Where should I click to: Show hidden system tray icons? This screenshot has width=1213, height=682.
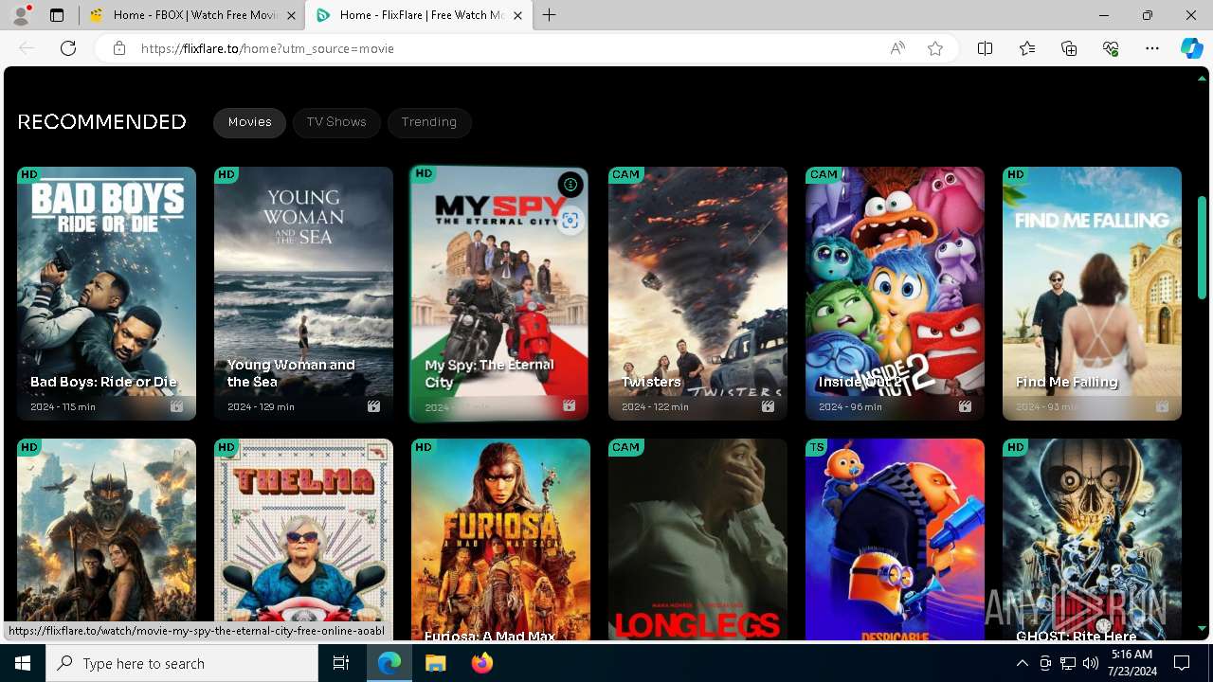tap(1022, 663)
